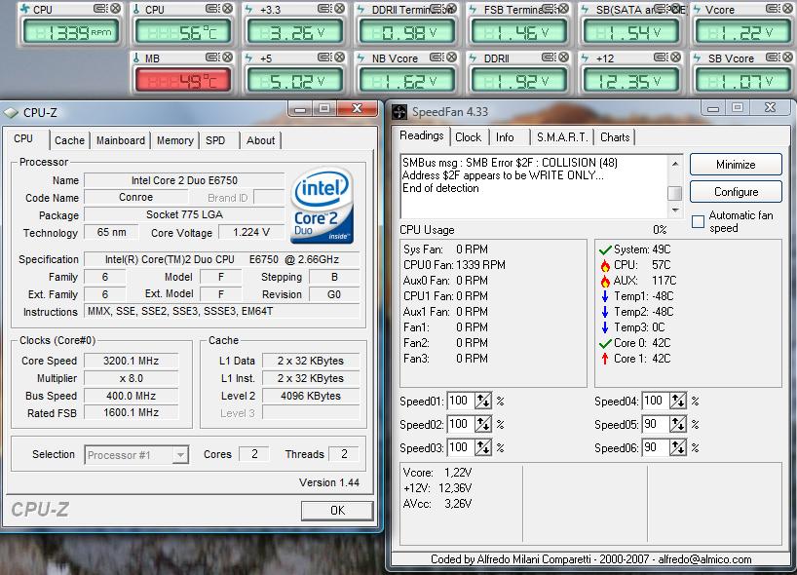
Task: Click the Speed04 value field
Action: tap(656, 402)
